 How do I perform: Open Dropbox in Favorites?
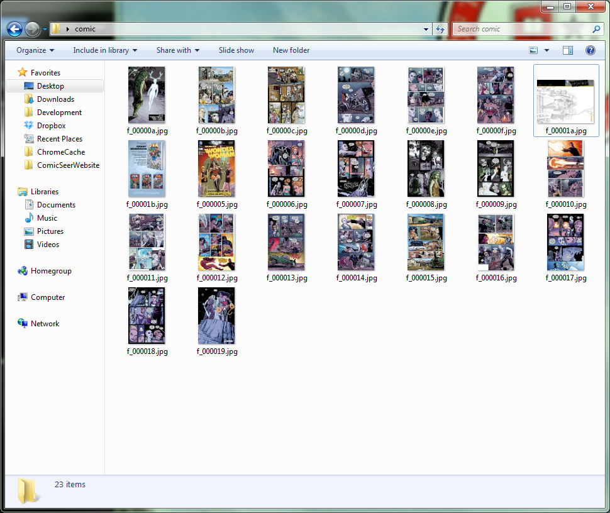pos(45,126)
